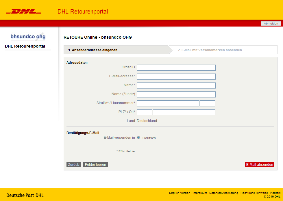Open the Kontakt footer link
The width and height of the screenshot is (283, 201).
click(x=275, y=193)
